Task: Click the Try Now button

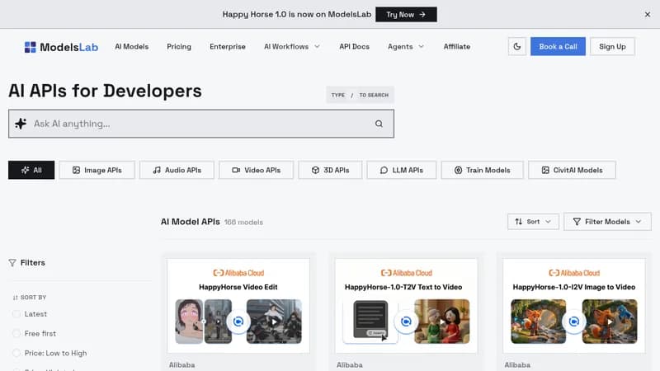Action: (406, 14)
